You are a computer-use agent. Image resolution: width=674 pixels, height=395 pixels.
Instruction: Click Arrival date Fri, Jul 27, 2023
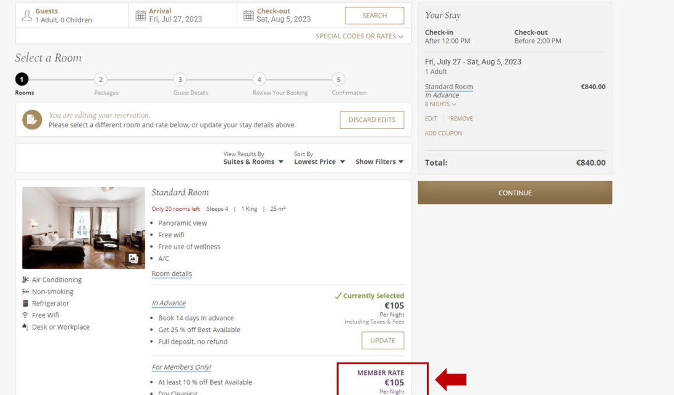click(176, 19)
